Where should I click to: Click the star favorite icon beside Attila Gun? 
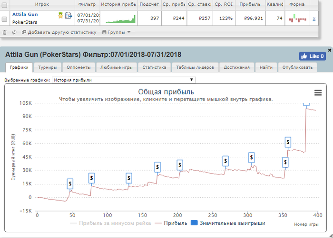[60, 15]
